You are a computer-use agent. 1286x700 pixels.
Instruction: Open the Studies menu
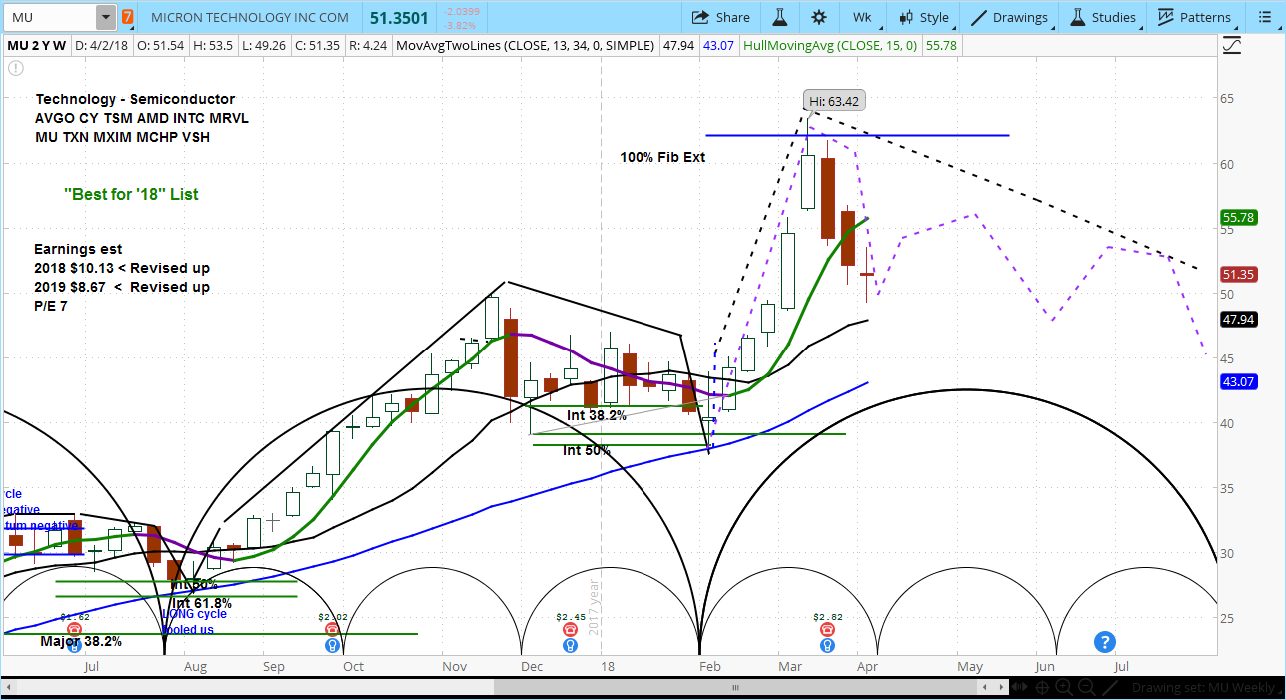click(1103, 17)
